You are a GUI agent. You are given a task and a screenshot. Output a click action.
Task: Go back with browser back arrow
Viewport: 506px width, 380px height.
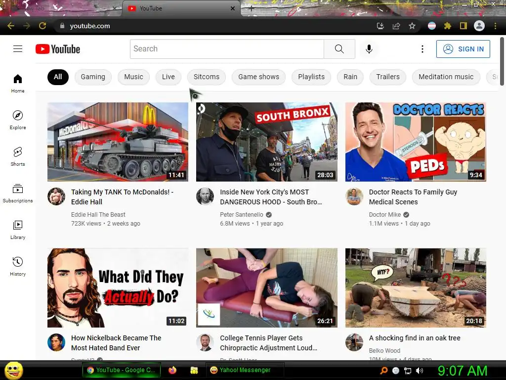tap(11, 26)
